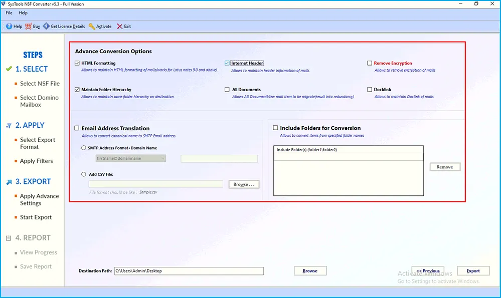Viewport: 501px width, 298px height.
Task: Click Browse button for destination path
Action: click(x=310, y=270)
